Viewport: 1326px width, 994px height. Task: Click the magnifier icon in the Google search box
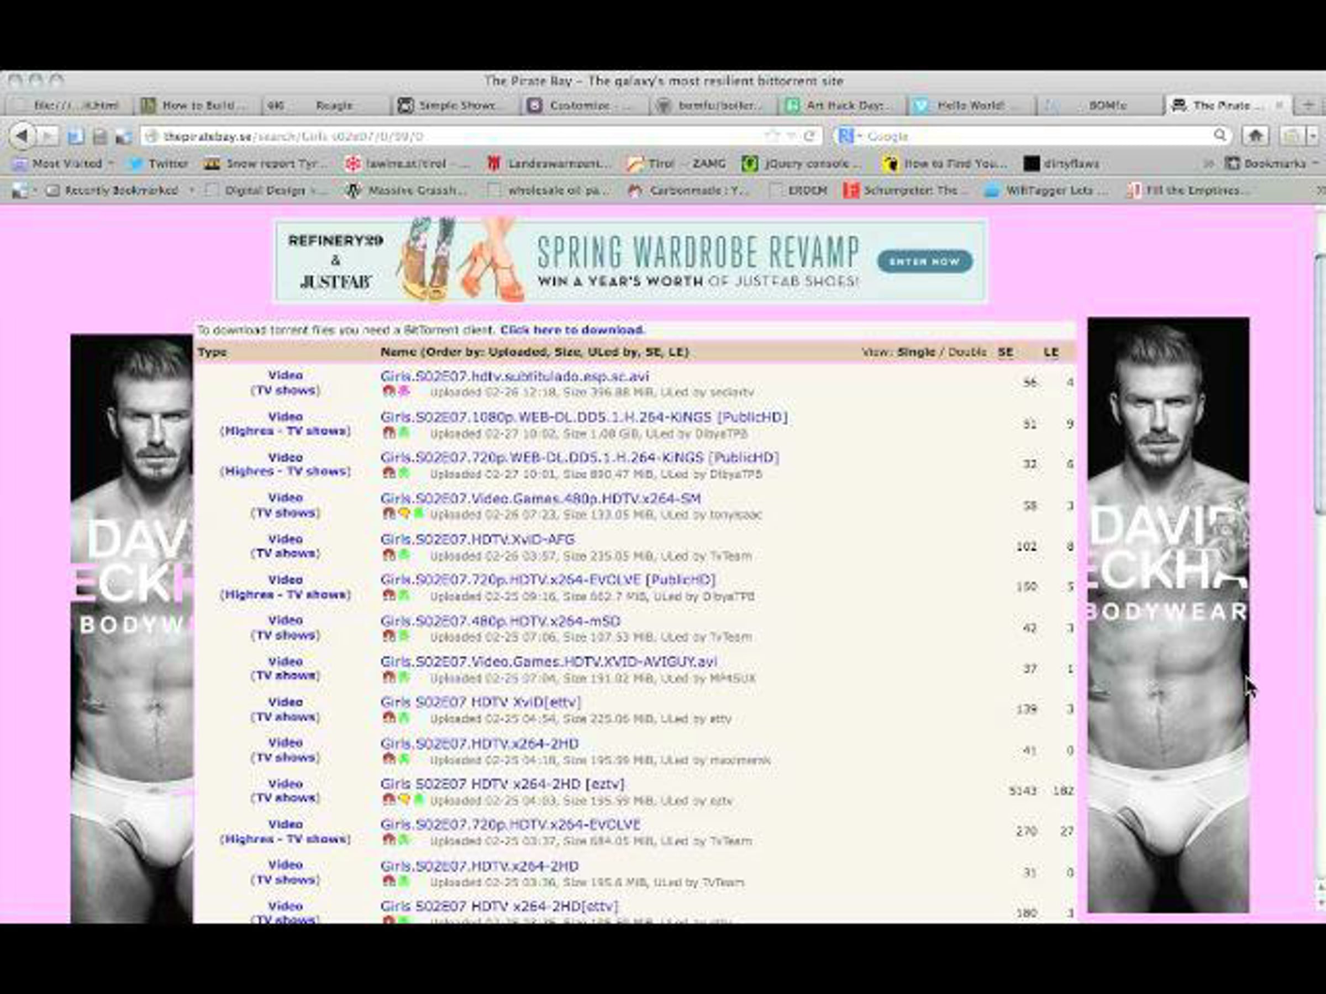pyautogui.click(x=1219, y=136)
